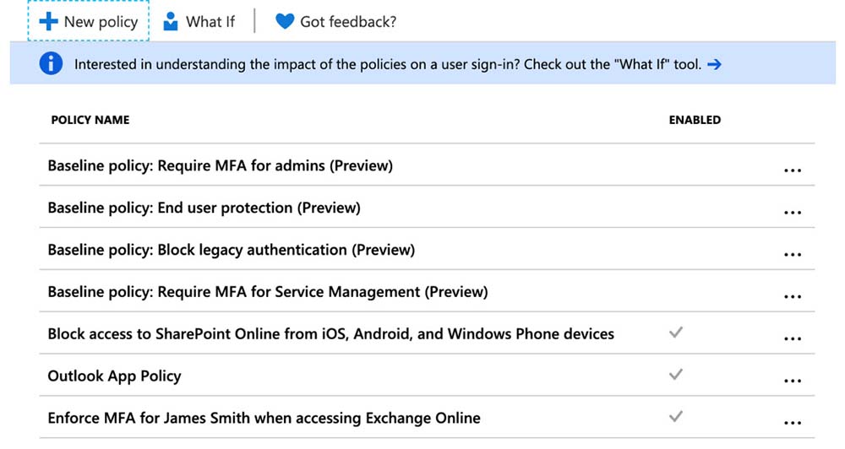Image resolution: width=845 pixels, height=449 pixels.
Task: Click the plus icon for New policy
Action: coord(49,21)
